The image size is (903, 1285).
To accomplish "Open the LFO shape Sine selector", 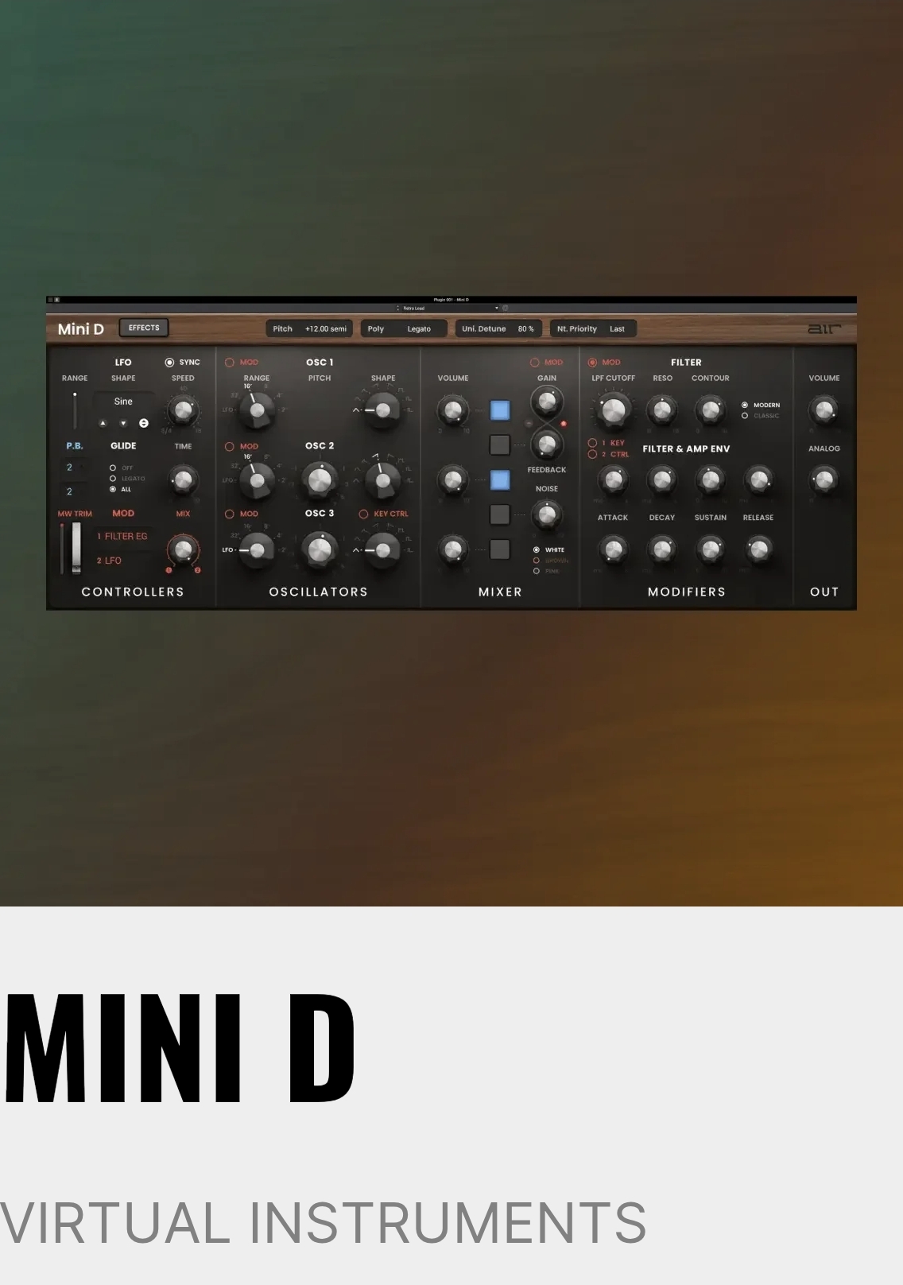I will pyautogui.click(x=123, y=402).
